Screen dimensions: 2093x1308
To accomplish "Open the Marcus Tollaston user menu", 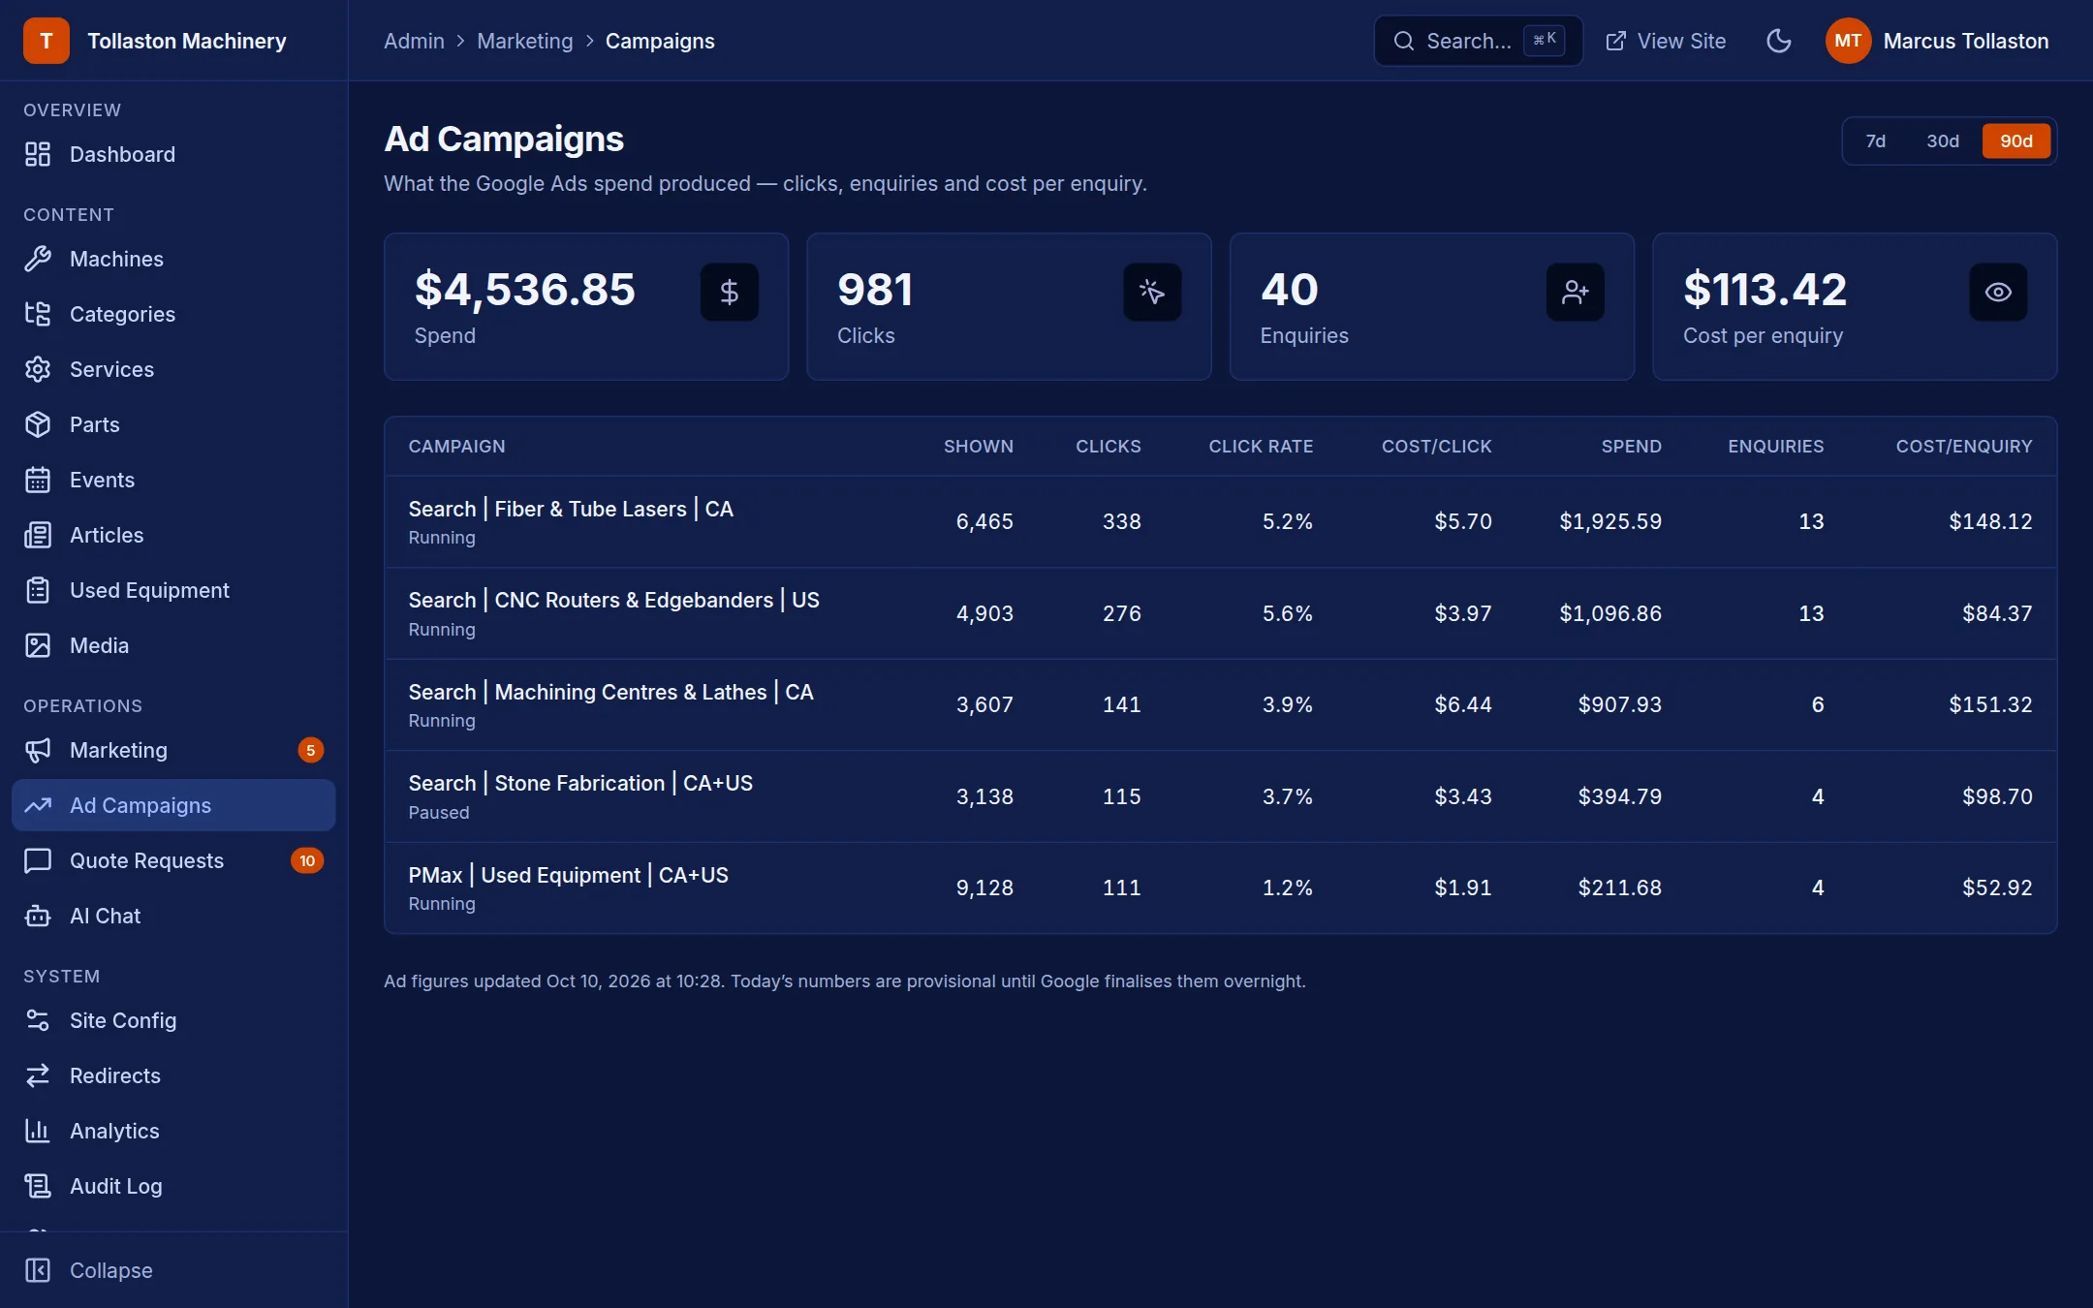I will (x=1938, y=41).
